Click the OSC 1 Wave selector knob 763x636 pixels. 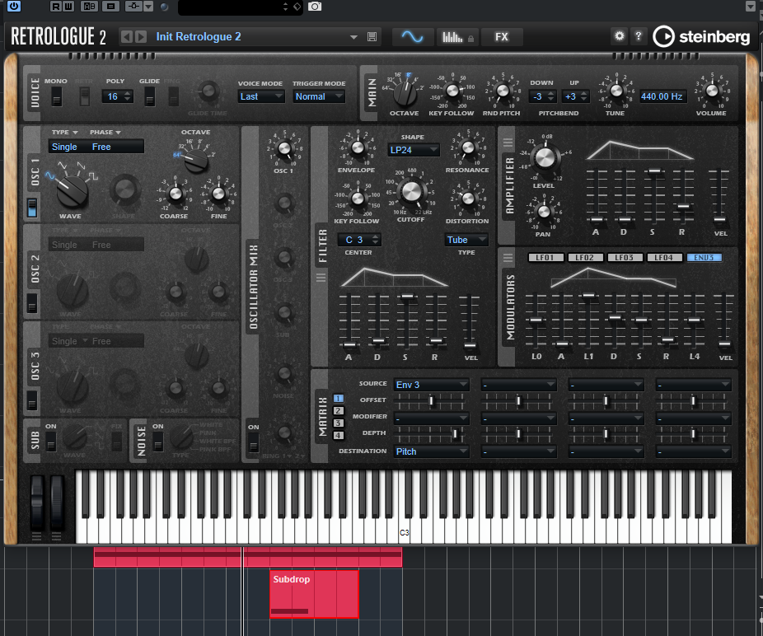pos(72,191)
